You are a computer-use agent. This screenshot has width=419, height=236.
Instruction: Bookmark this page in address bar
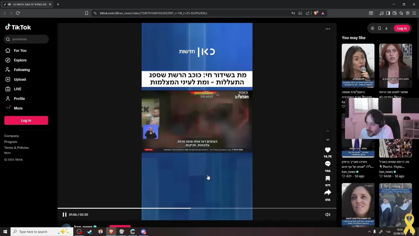(x=86, y=13)
